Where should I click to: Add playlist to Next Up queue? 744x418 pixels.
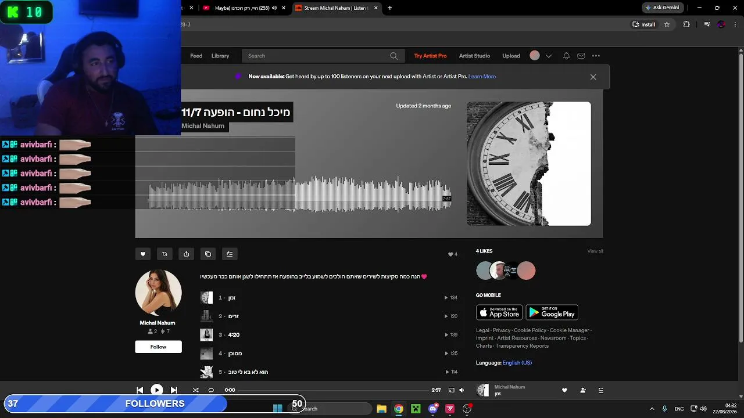230,254
